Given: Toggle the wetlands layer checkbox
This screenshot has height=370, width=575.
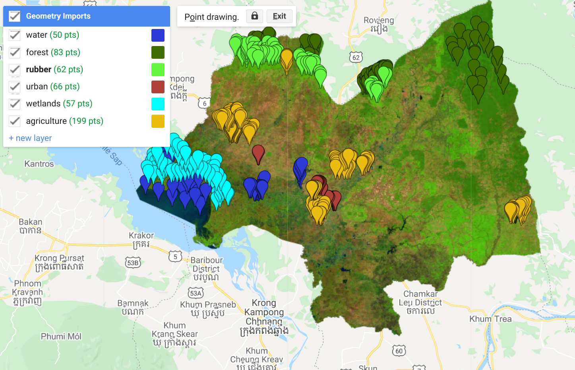Looking at the screenshot, I should pos(14,104).
